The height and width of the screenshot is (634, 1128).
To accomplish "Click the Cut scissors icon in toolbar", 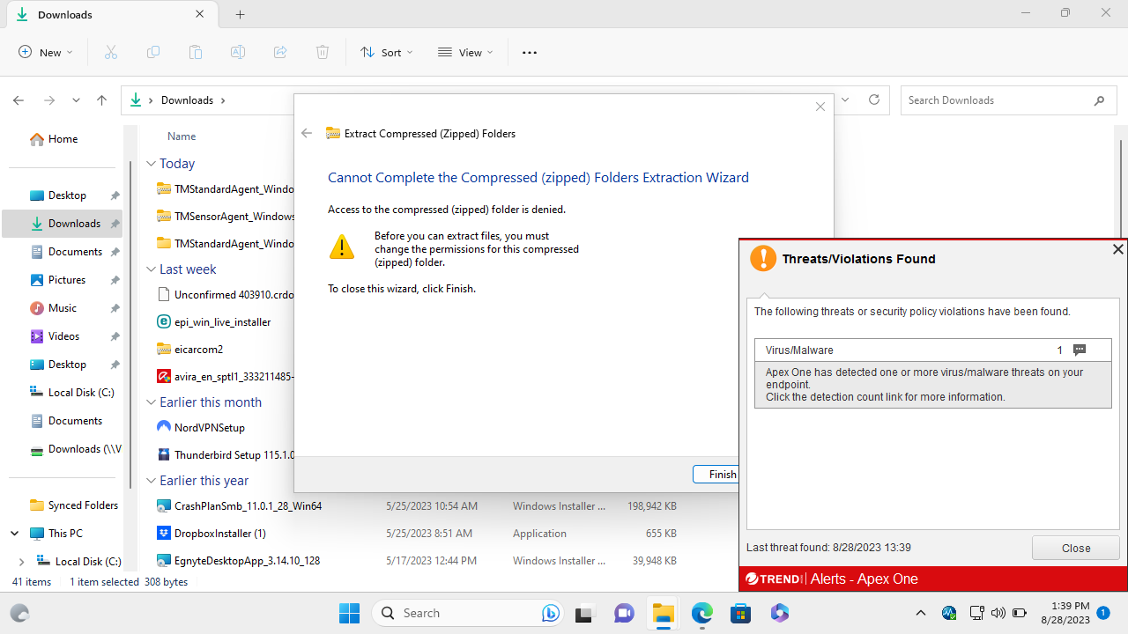I will pyautogui.click(x=111, y=53).
